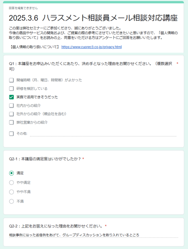Click the Q1 question text
The height and width of the screenshot is (249, 188).
pos(90,66)
